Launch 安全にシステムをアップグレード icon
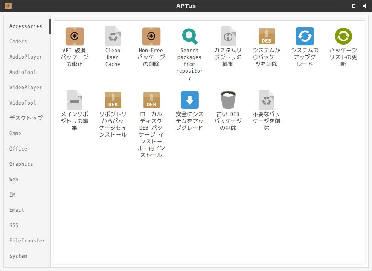 [x=189, y=100]
